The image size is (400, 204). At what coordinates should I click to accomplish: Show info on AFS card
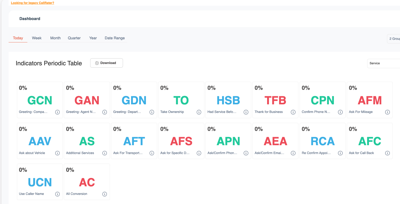[199, 153]
